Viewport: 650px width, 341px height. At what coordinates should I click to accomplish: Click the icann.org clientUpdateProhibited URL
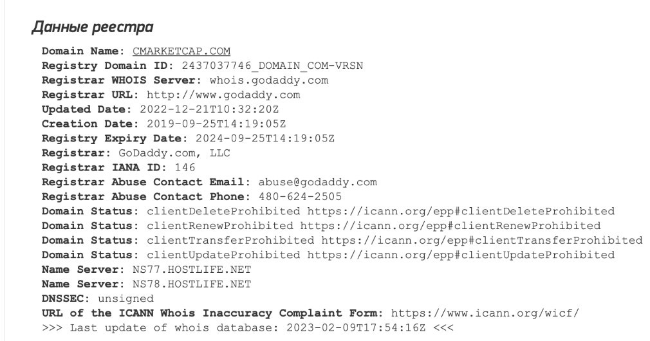461,255
